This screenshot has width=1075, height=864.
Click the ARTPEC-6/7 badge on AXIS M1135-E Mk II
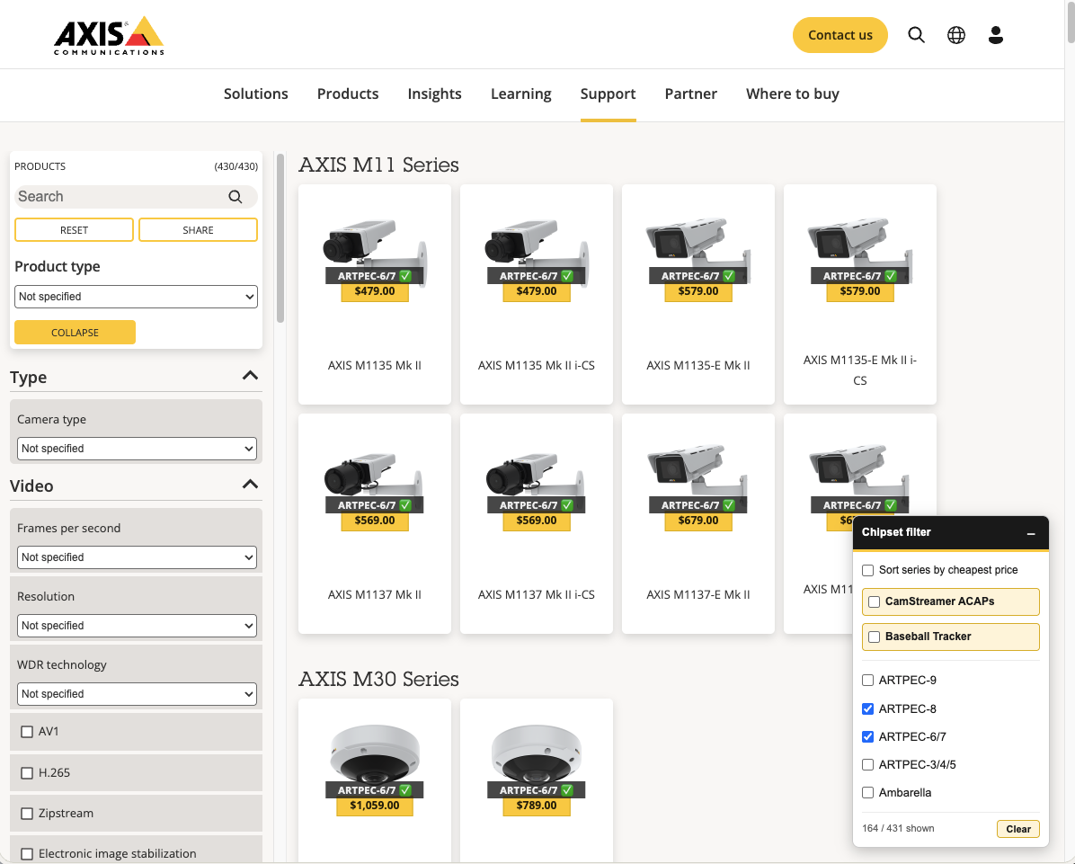coord(697,276)
